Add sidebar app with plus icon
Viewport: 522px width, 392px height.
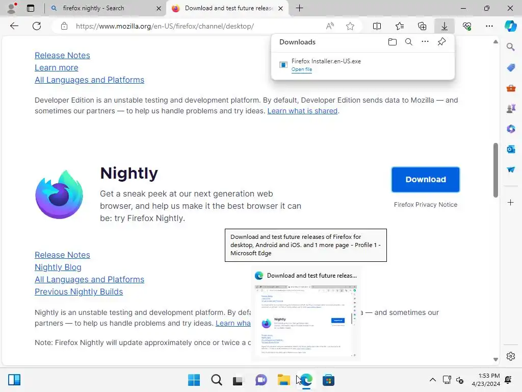(x=511, y=202)
